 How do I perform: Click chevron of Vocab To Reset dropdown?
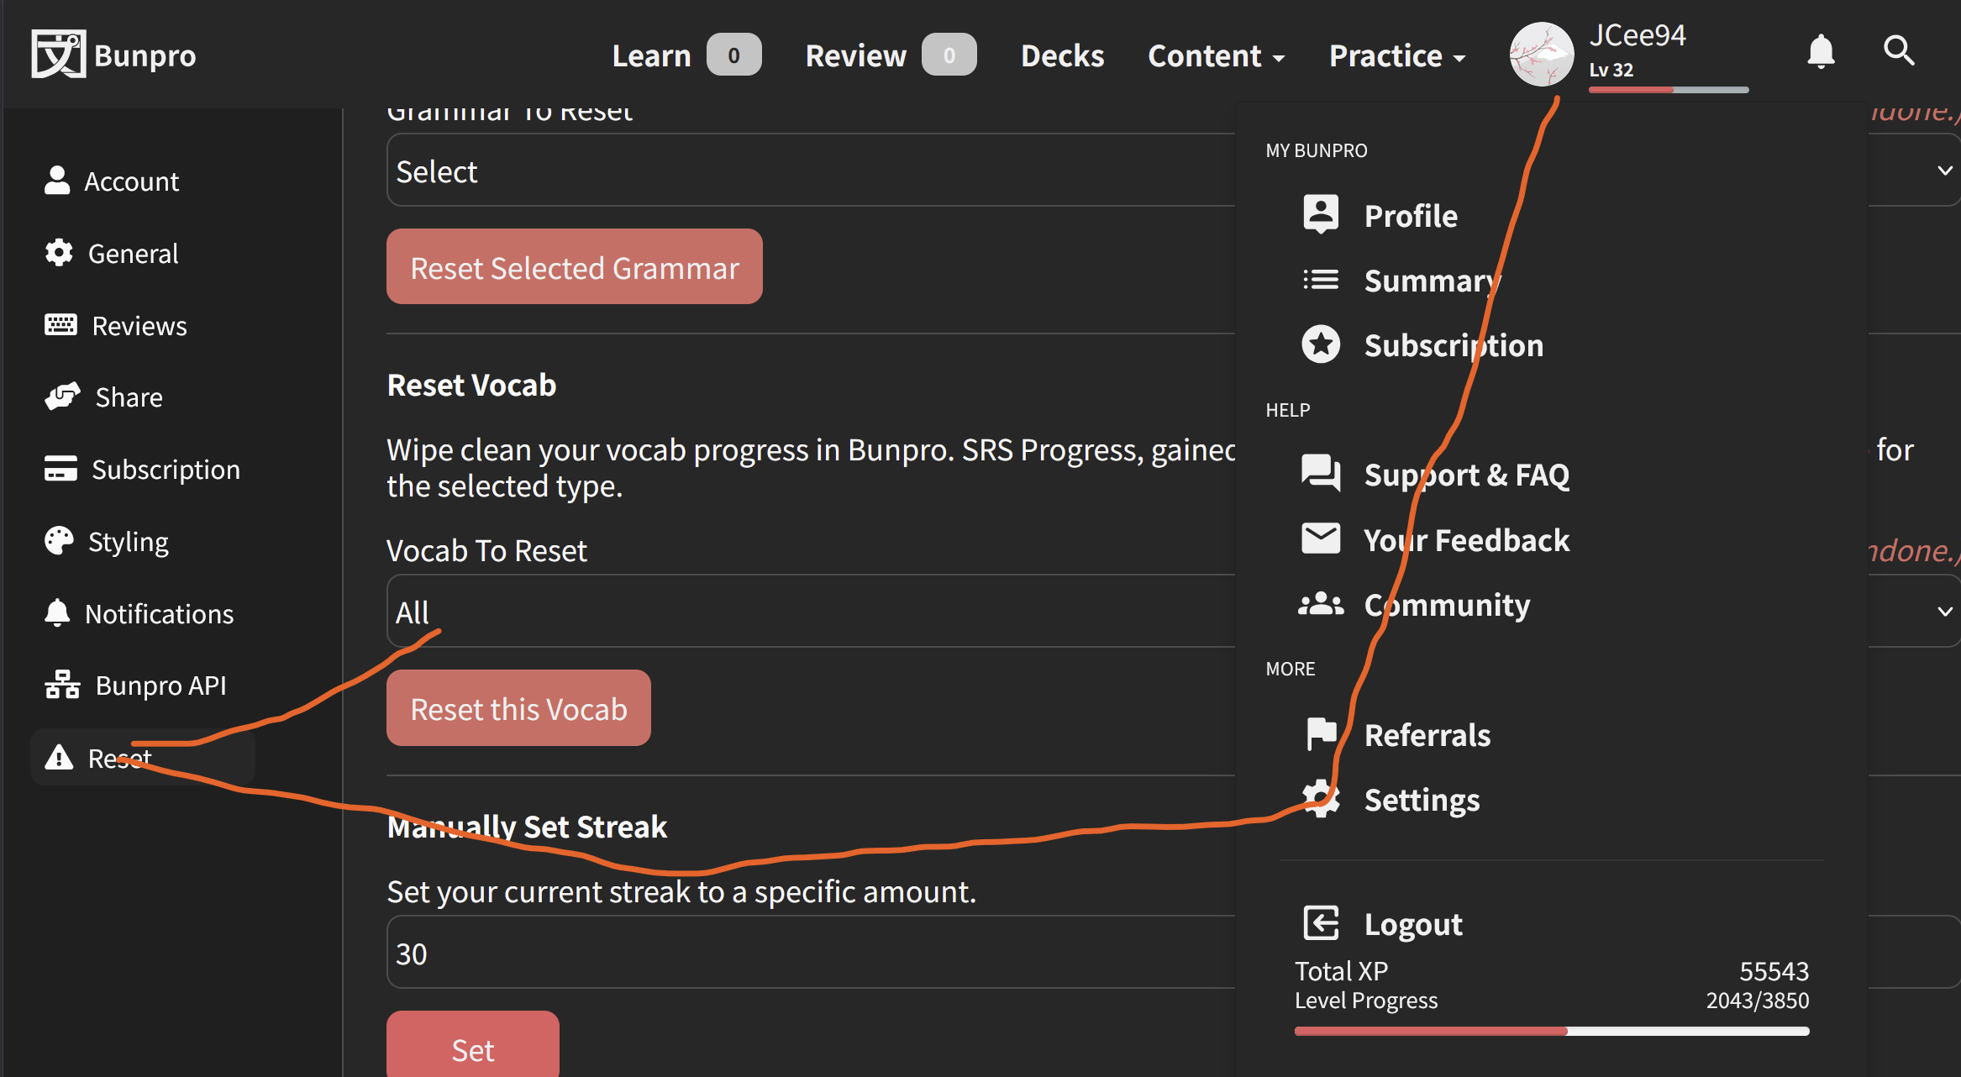pos(1944,611)
